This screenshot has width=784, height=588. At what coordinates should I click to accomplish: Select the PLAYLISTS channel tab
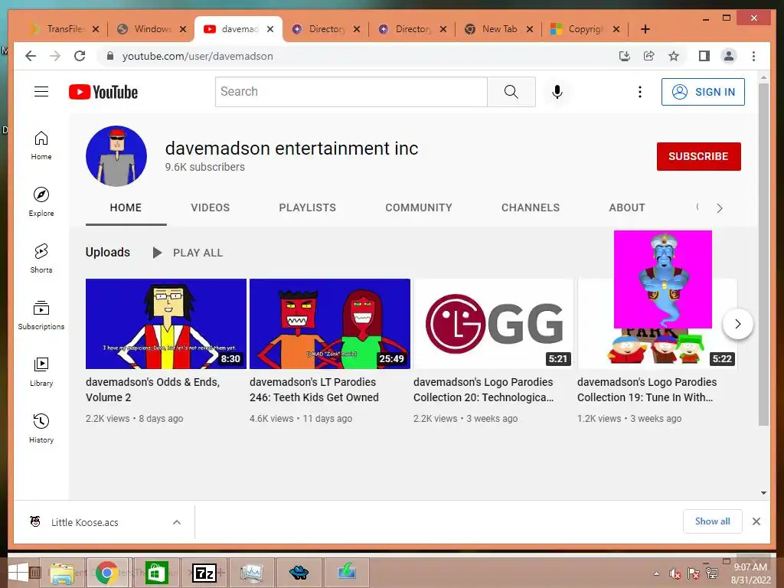(x=307, y=207)
